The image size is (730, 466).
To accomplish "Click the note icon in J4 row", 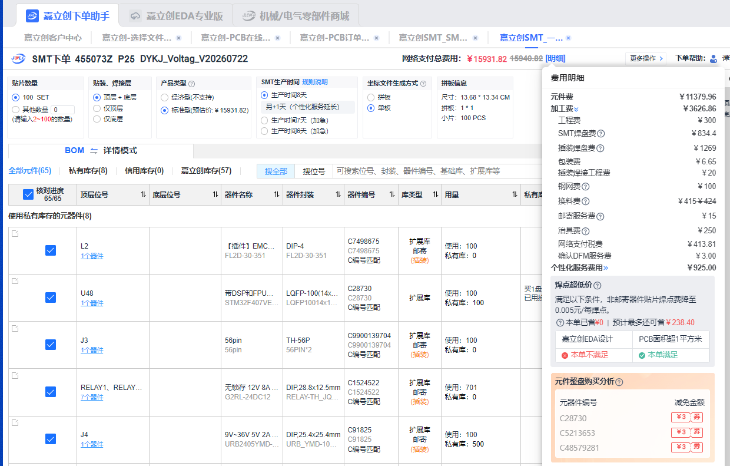I will (15, 422).
